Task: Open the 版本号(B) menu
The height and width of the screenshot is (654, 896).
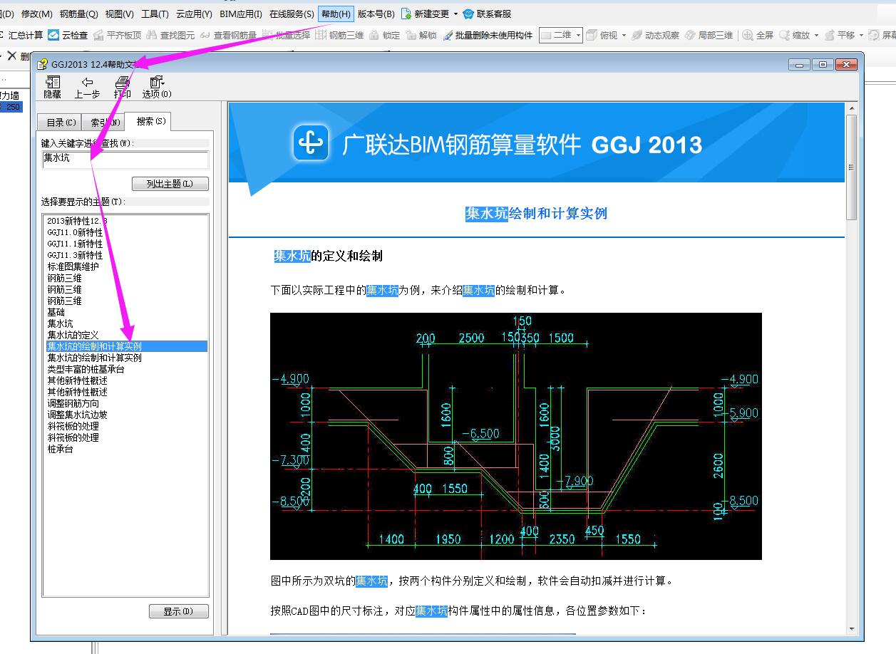Action: click(376, 14)
